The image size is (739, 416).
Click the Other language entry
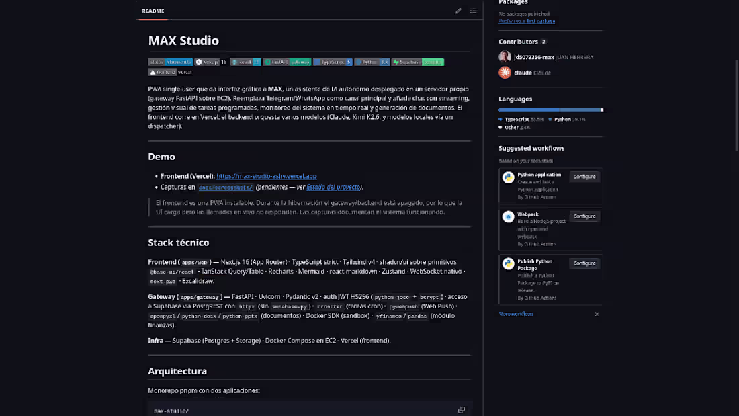pyautogui.click(x=514, y=127)
